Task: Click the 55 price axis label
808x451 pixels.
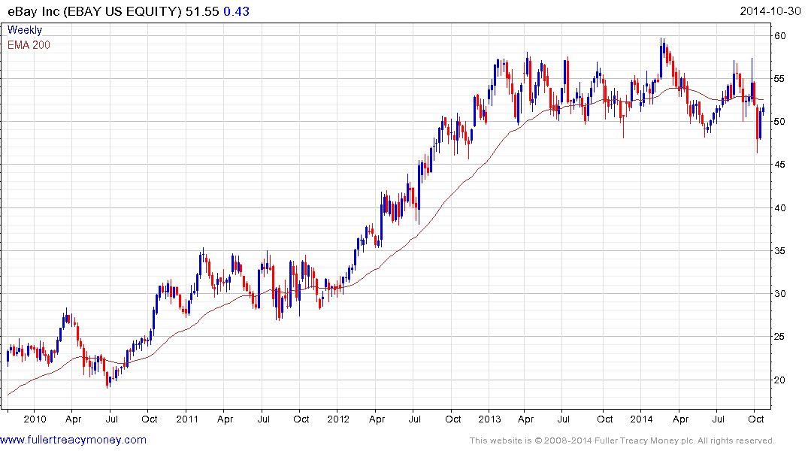Action: pos(779,79)
